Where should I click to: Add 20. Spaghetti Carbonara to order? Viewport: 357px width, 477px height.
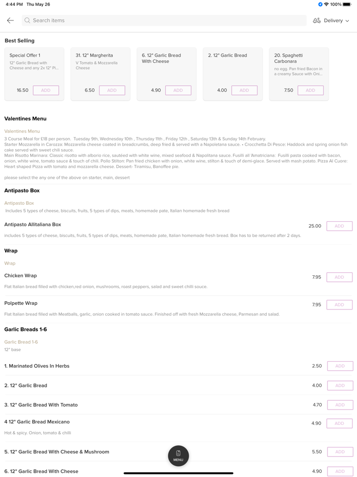(311, 90)
